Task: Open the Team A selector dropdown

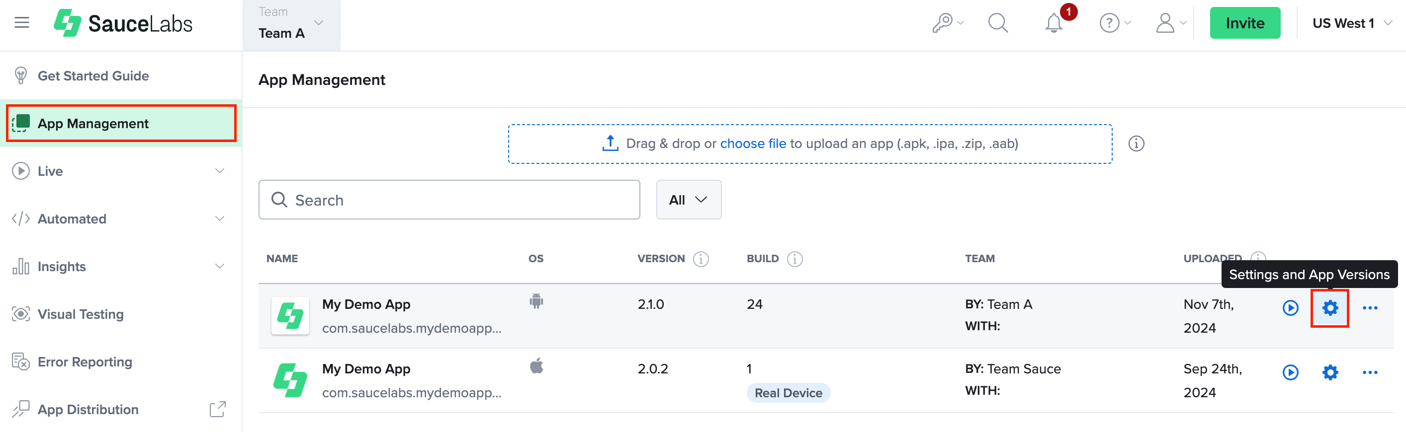Action: (291, 25)
